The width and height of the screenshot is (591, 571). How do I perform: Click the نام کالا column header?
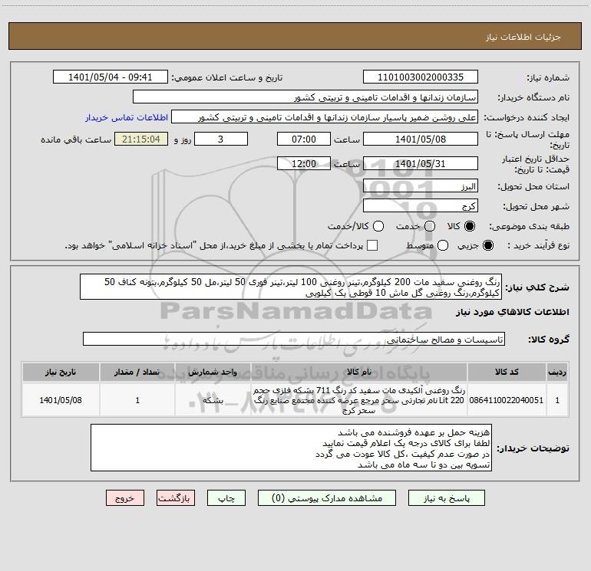point(359,372)
